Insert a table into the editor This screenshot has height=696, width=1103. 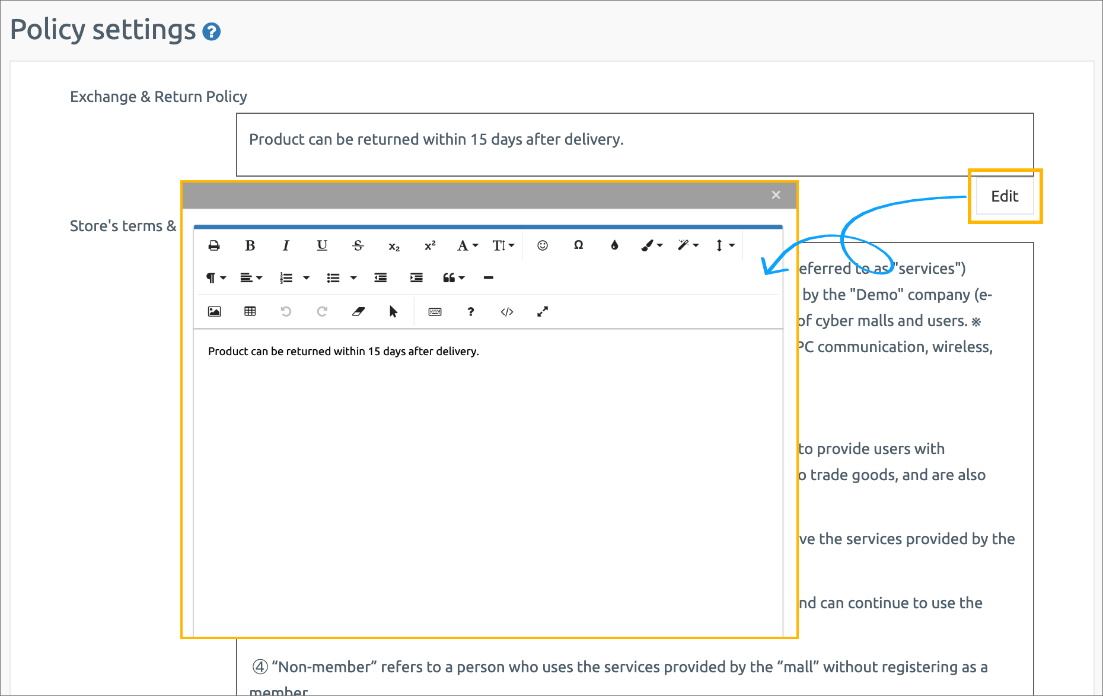[250, 312]
